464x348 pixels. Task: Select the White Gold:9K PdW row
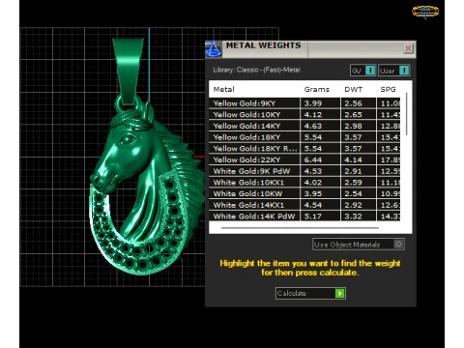[x=304, y=171]
